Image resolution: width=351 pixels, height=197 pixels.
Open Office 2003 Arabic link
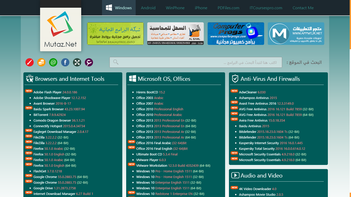coord(150,98)
